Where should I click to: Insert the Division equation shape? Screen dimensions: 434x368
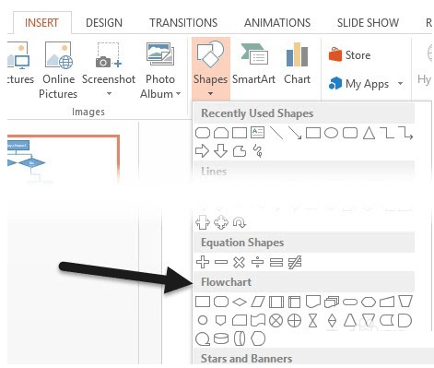[x=257, y=262]
